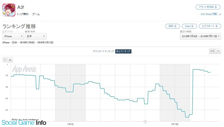
Task: Select the ゲーム category link
Action: click(36, 14)
